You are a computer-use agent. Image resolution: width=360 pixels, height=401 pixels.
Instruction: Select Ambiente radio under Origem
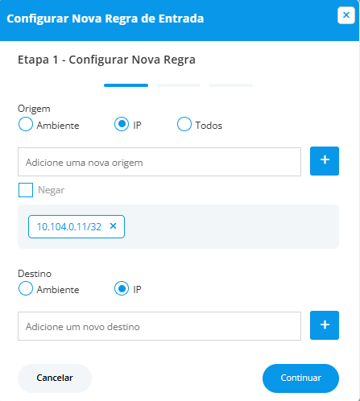(x=26, y=124)
